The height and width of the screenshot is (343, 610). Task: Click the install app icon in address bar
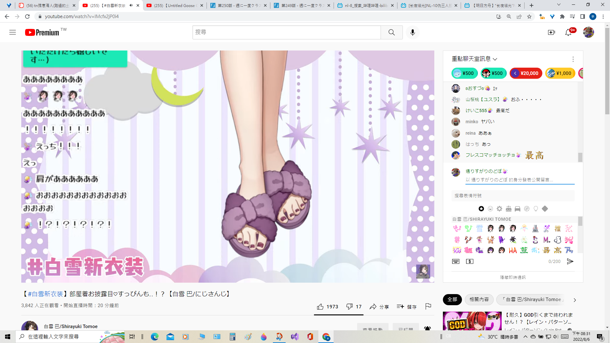pyautogui.click(x=499, y=17)
